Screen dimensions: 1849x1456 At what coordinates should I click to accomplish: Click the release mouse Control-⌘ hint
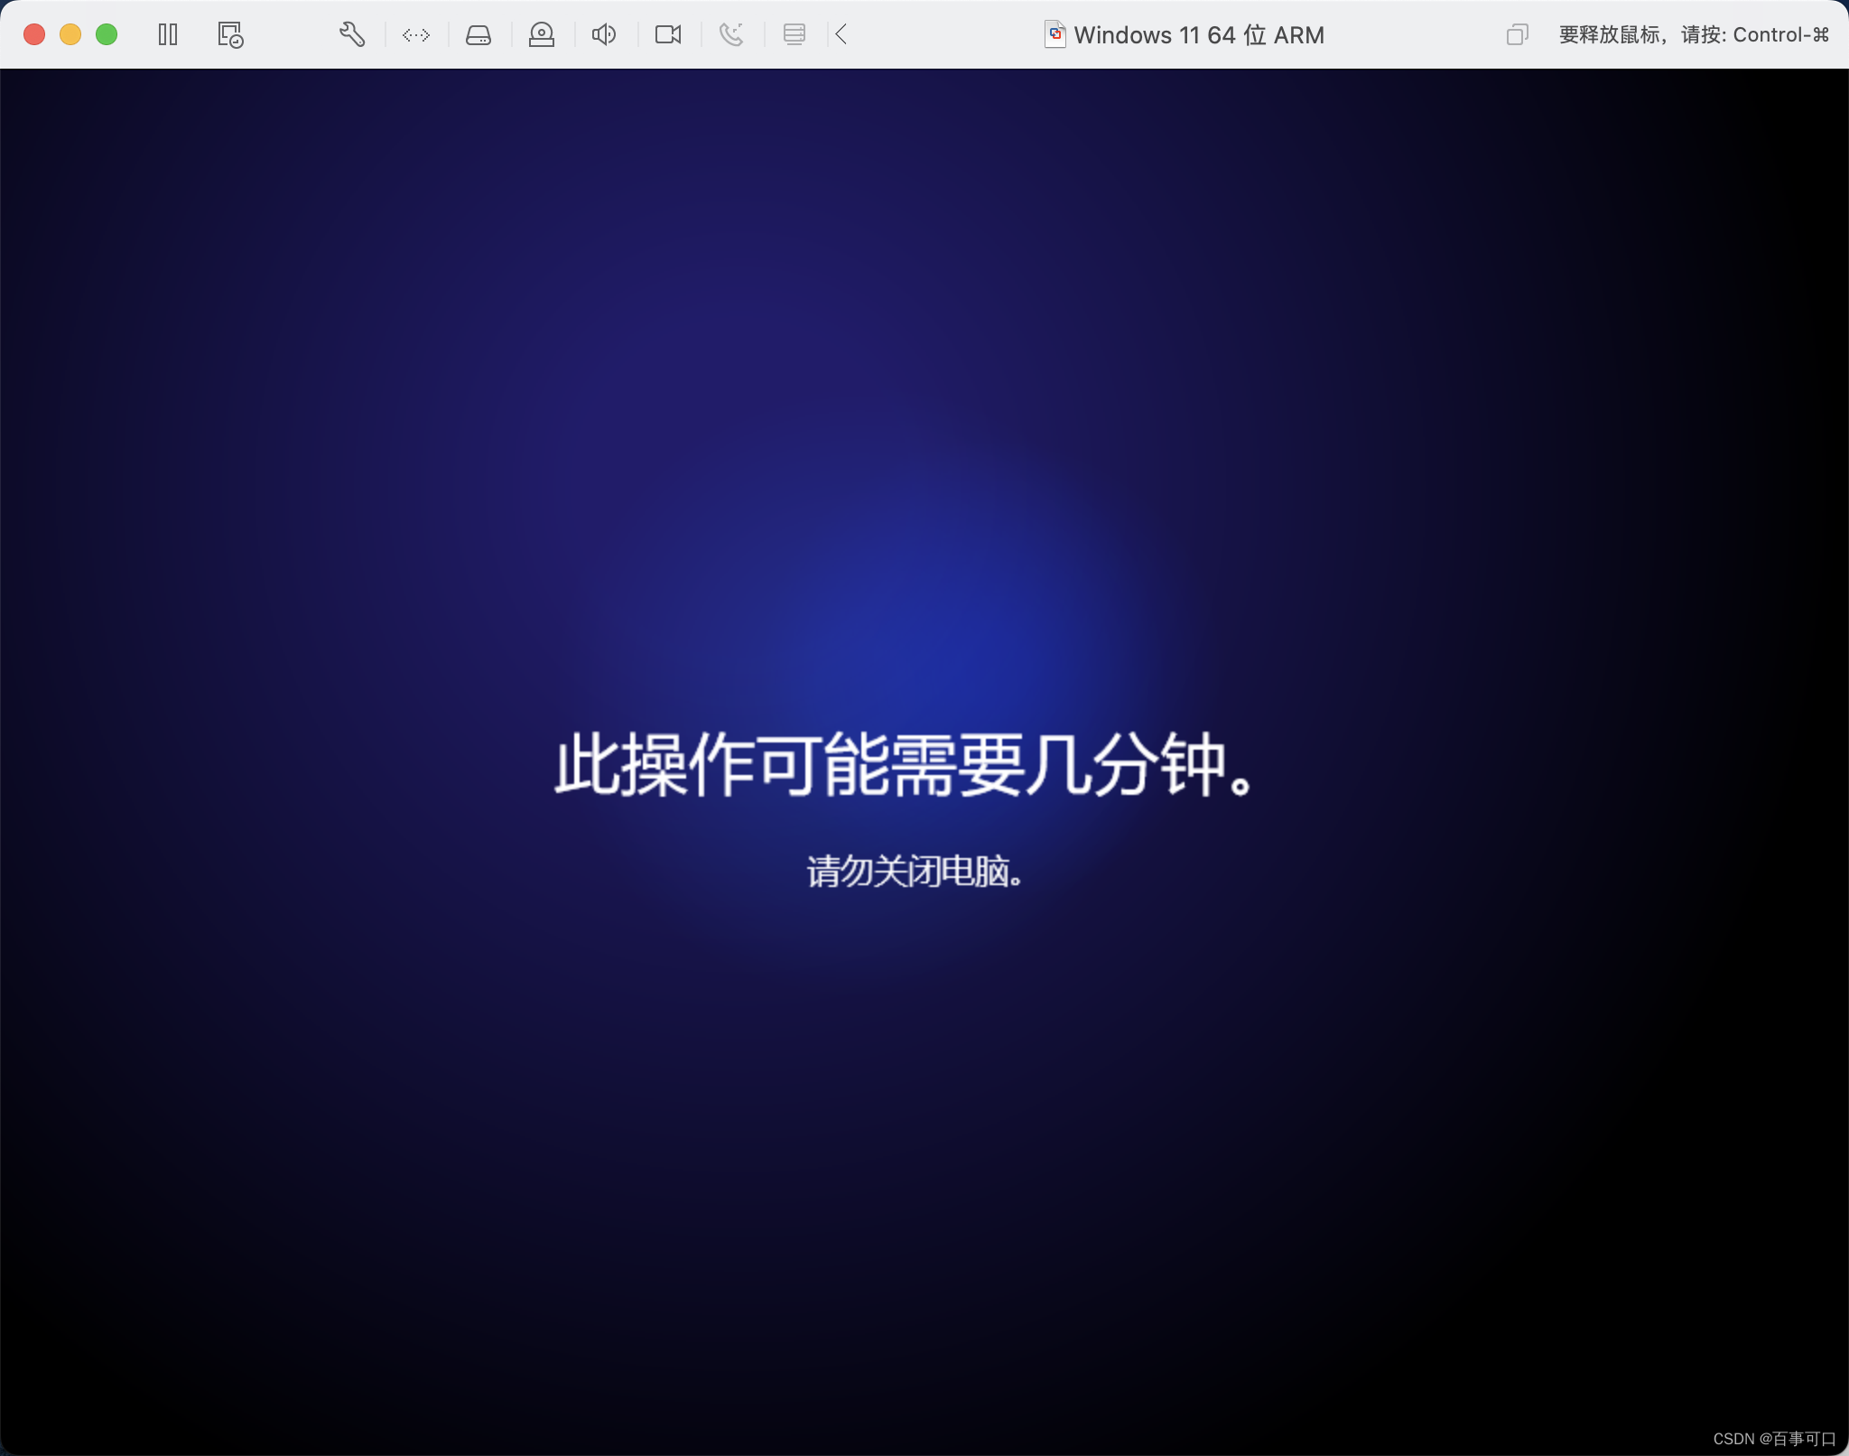coord(1694,35)
